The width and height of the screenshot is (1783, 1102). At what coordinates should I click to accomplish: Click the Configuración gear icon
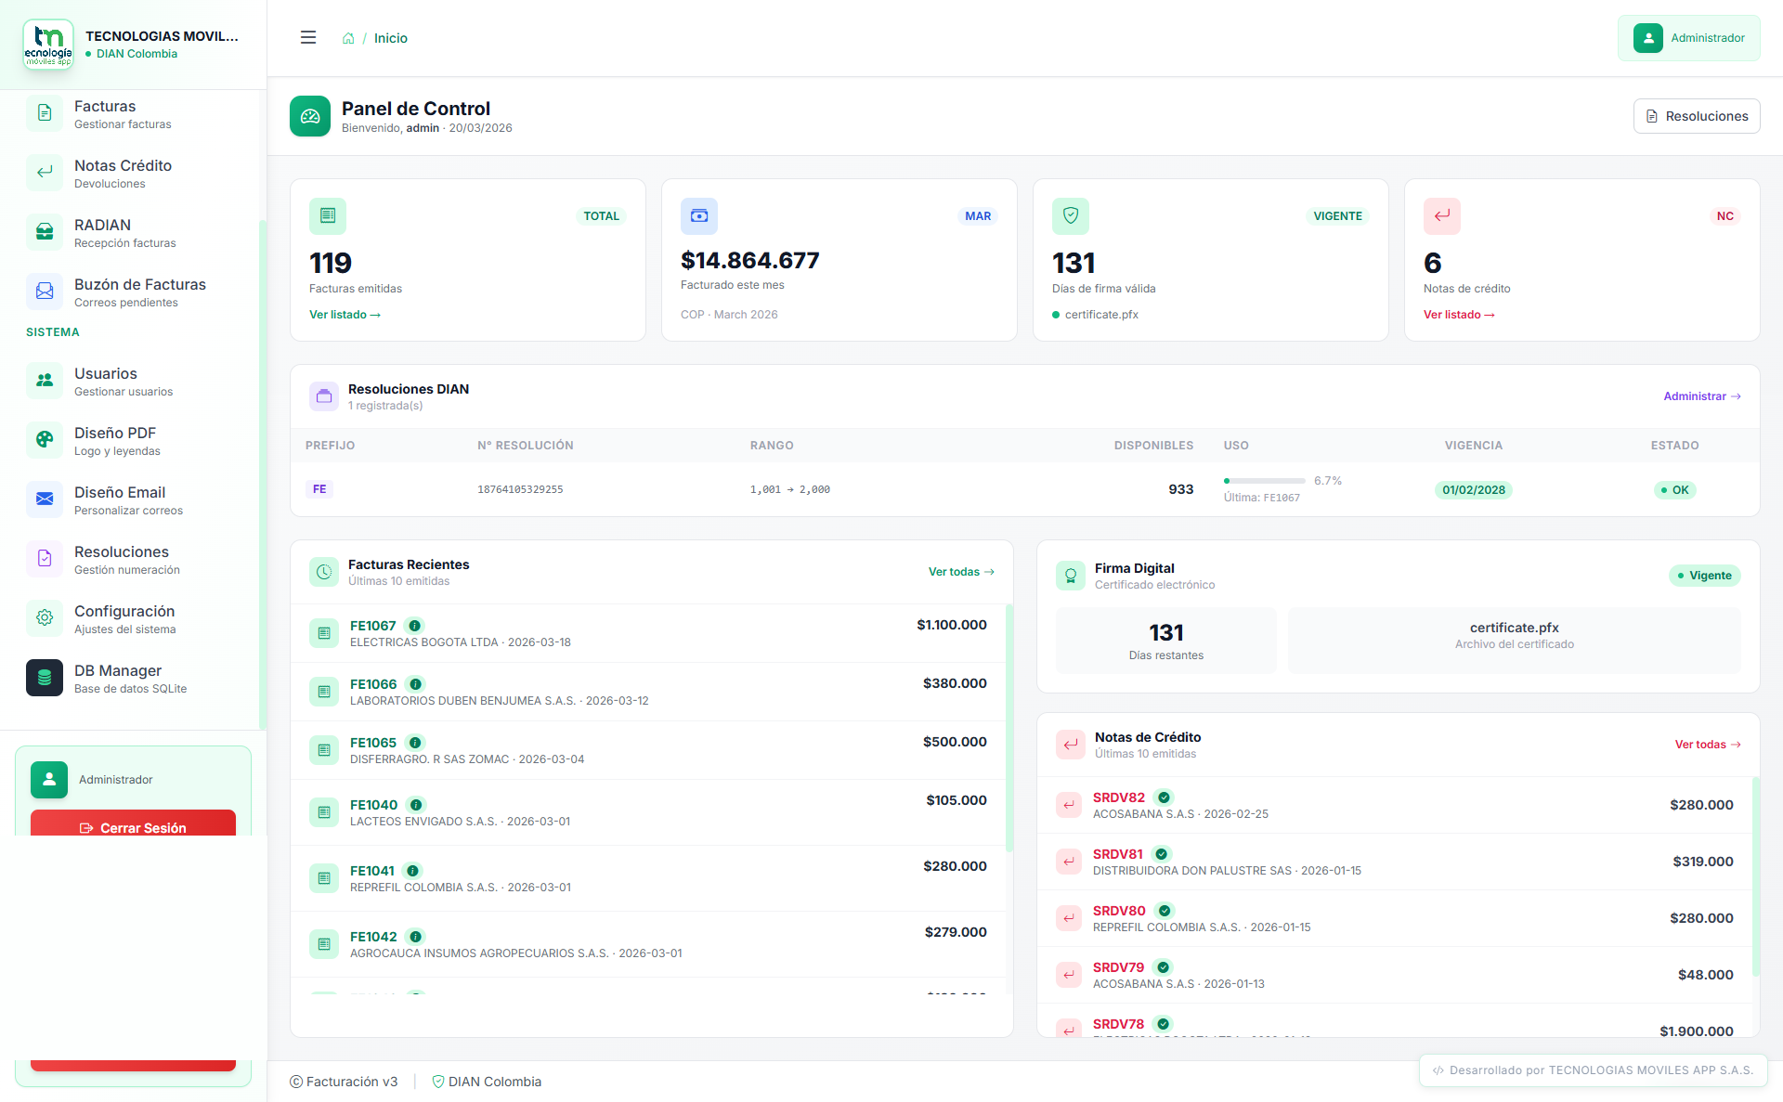pos(45,618)
